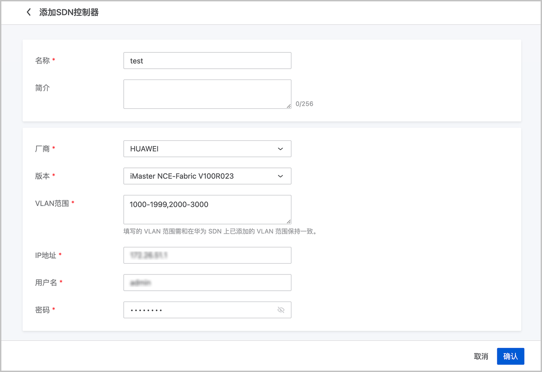Screen dimensions: 542x372
Task: Click the 0/256 character counter
Action: tap(304, 104)
